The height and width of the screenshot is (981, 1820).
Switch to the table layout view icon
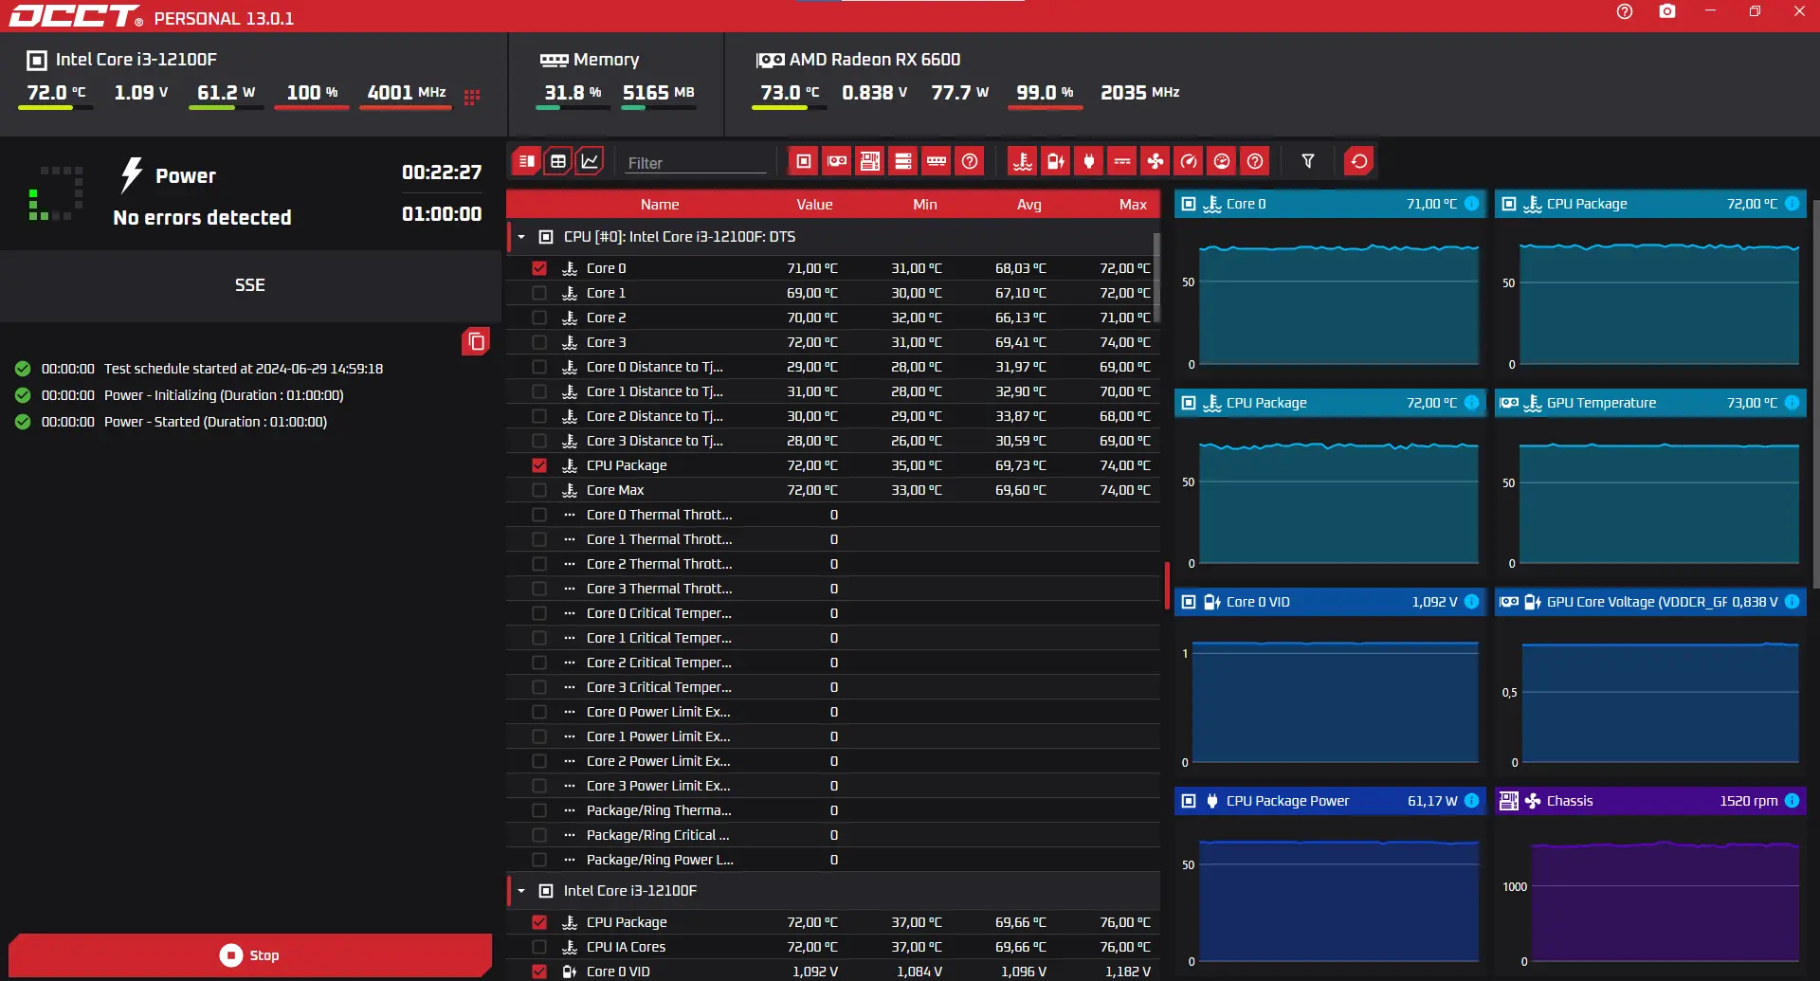click(x=558, y=161)
